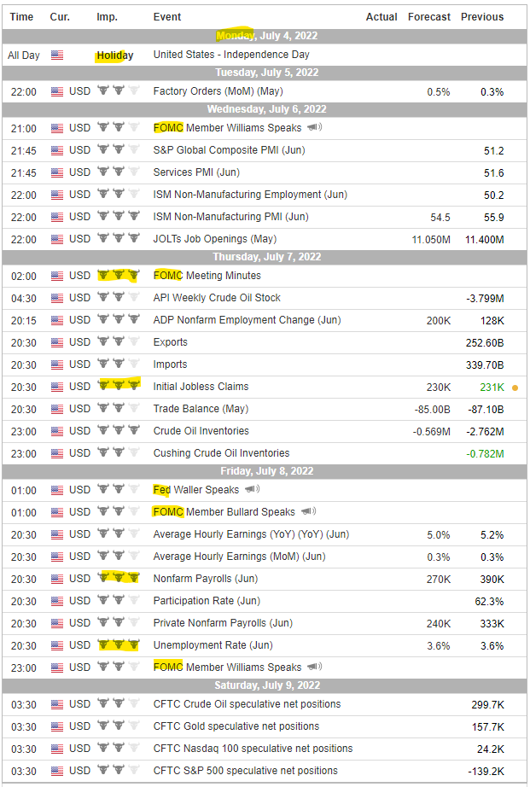Click the bull icons for CFTC S&P 500 speculative net positions
The height and width of the screenshot is (787, 530).
119,770
